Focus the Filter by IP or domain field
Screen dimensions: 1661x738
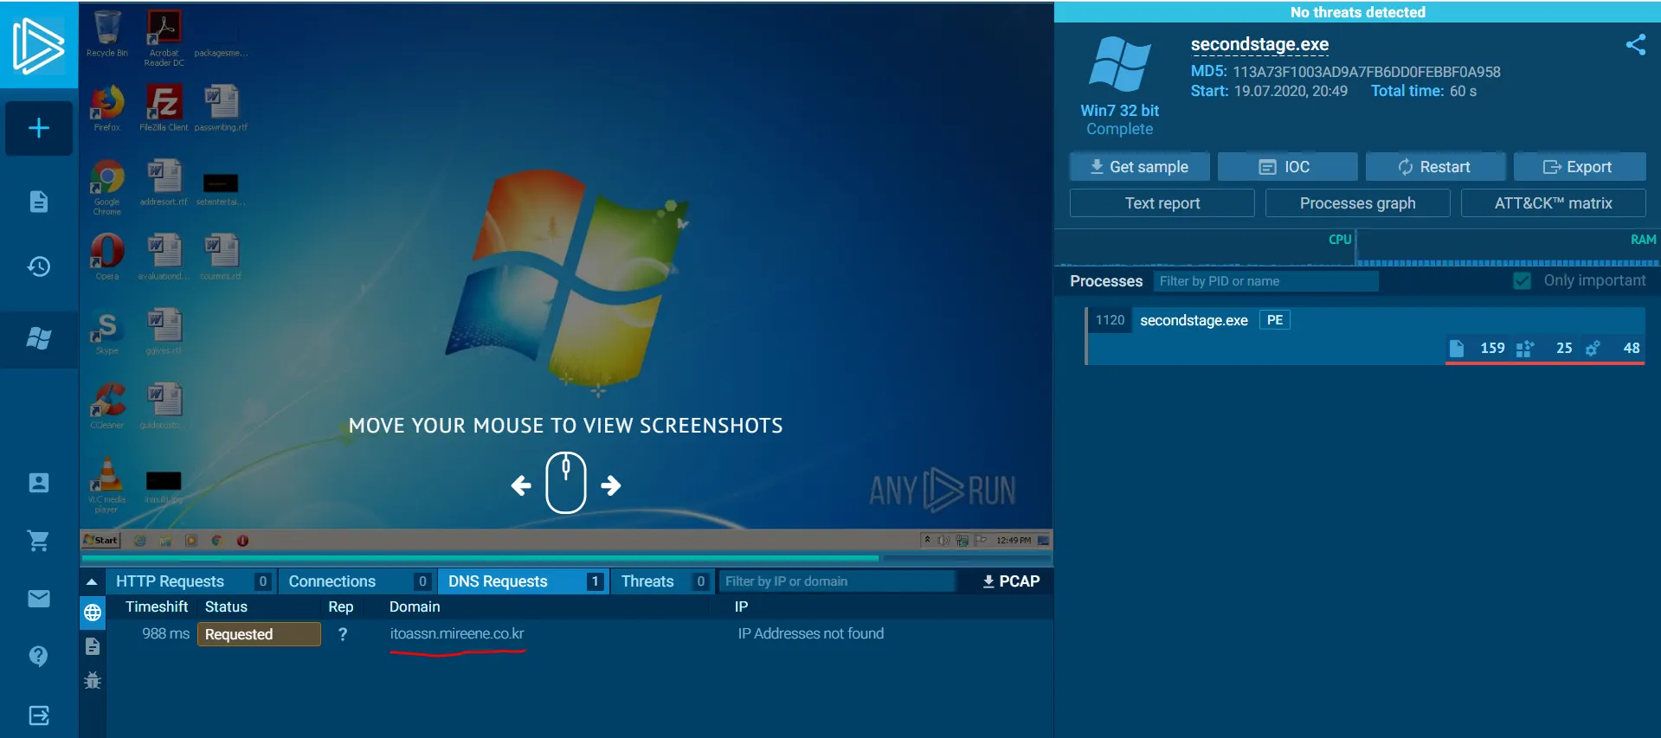point(836,581)
